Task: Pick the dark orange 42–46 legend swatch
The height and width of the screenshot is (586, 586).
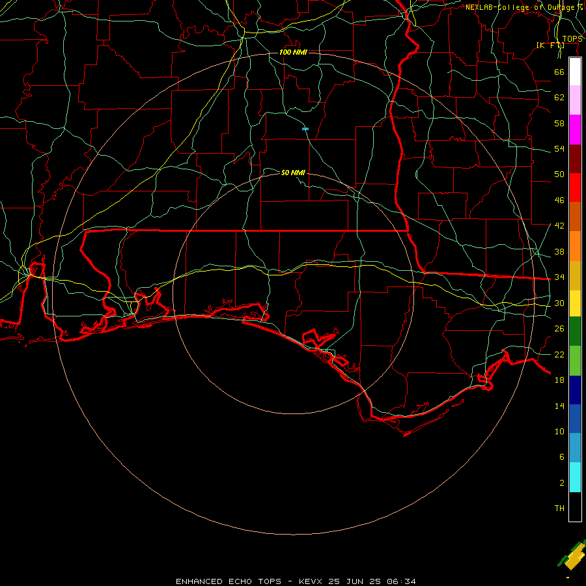Action: [x=575, y=217]
